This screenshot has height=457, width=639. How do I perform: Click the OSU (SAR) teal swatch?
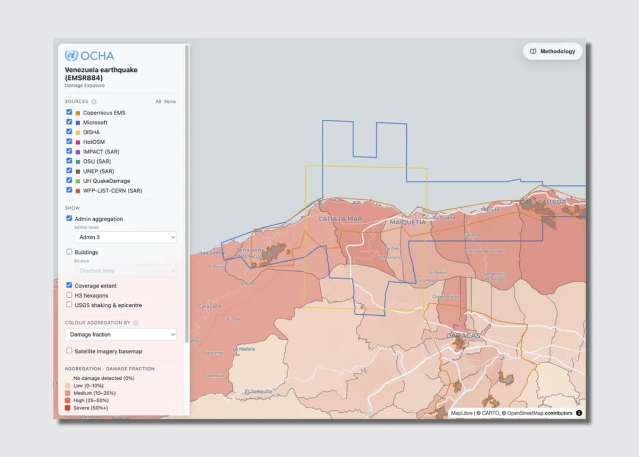point(78,161)
